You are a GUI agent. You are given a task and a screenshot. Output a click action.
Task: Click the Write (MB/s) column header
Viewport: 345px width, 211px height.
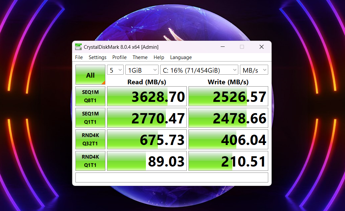[x=228, y=82]
